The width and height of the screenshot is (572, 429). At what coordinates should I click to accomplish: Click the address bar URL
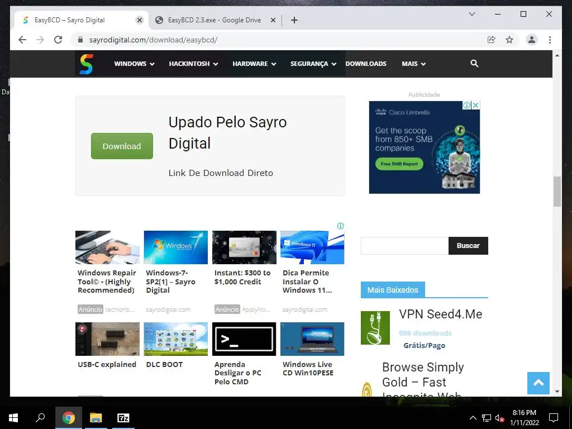pyautogui.click(x=153, y=40)
